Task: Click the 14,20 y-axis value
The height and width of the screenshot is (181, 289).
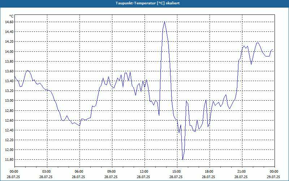Action: coord(10,42)
